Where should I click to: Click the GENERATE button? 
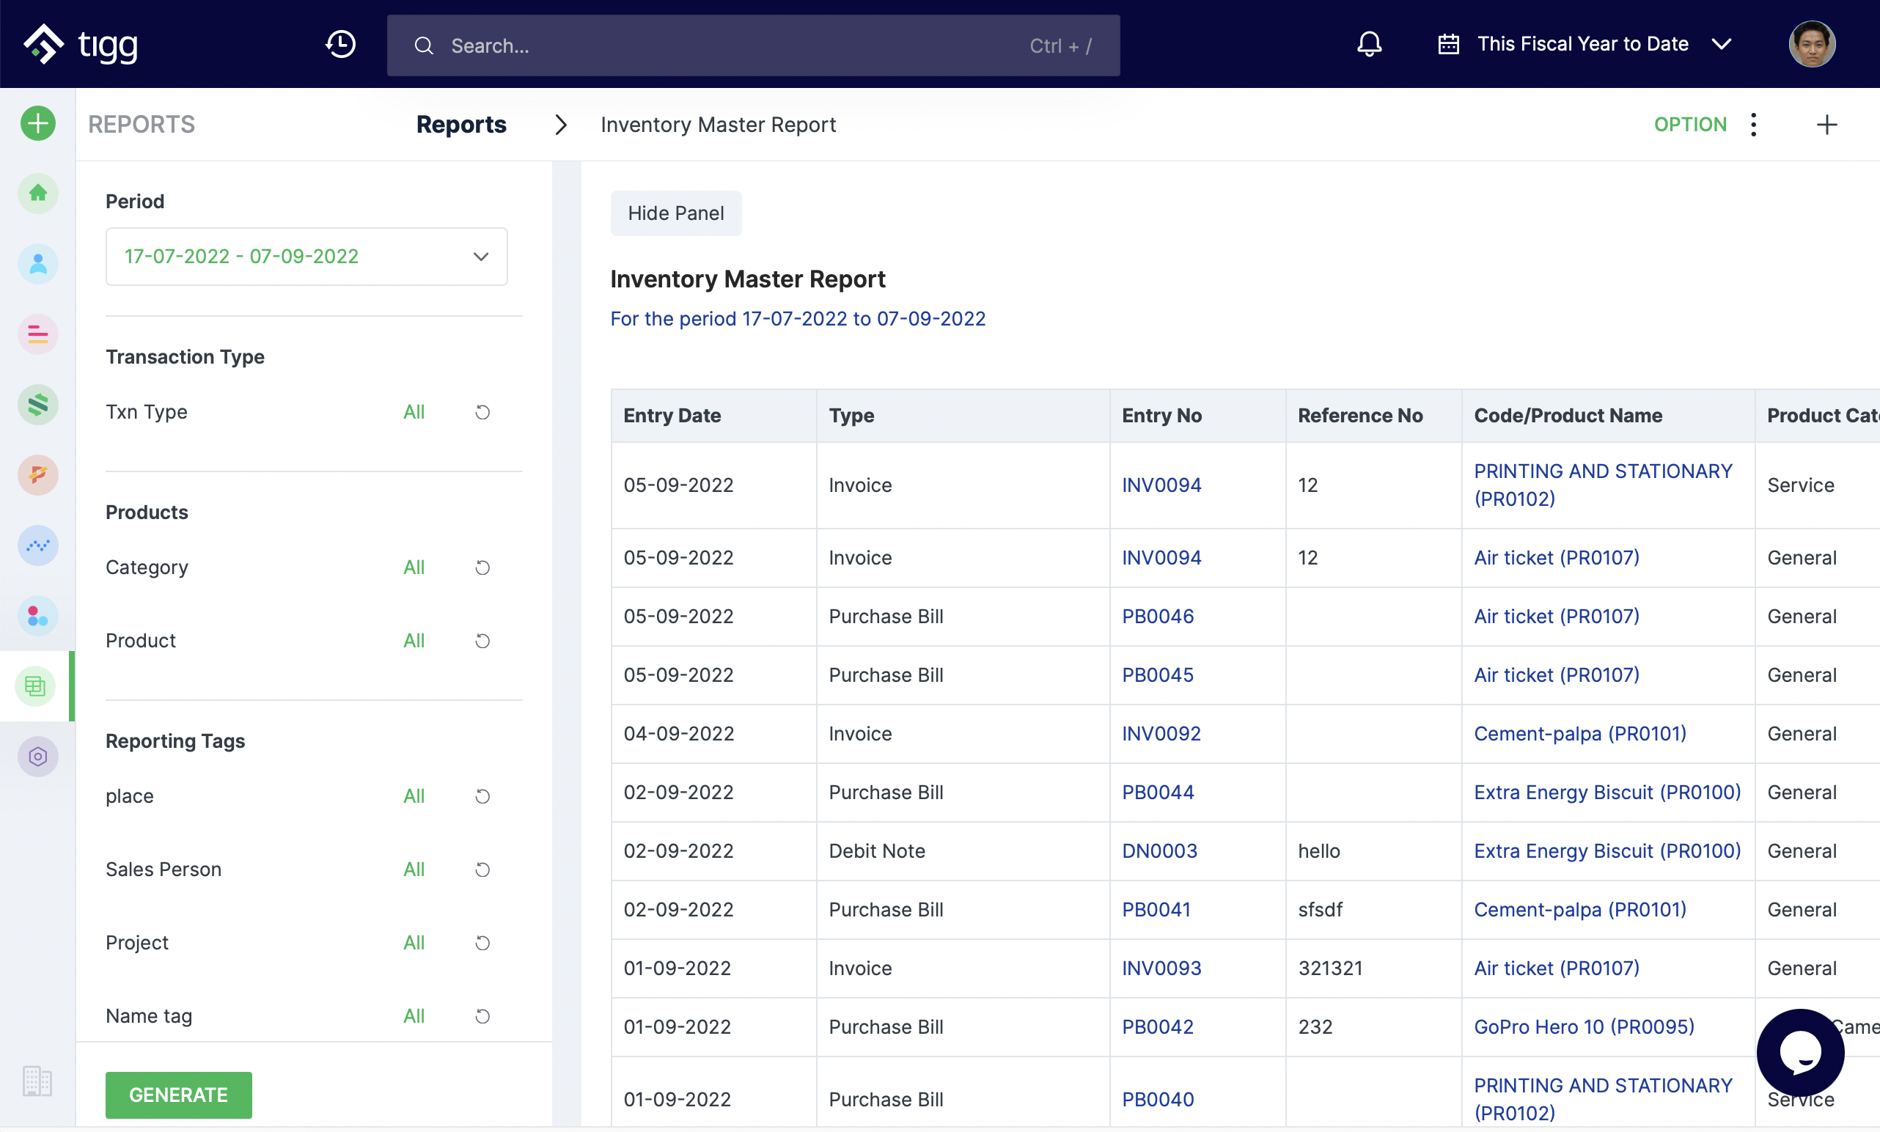pos(178,1095)
